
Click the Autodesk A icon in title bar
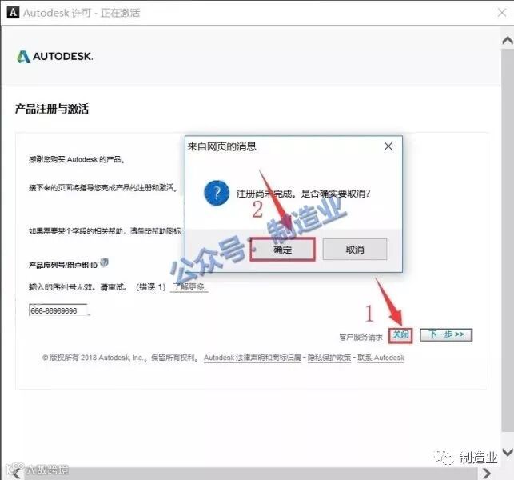pos(13,13)
